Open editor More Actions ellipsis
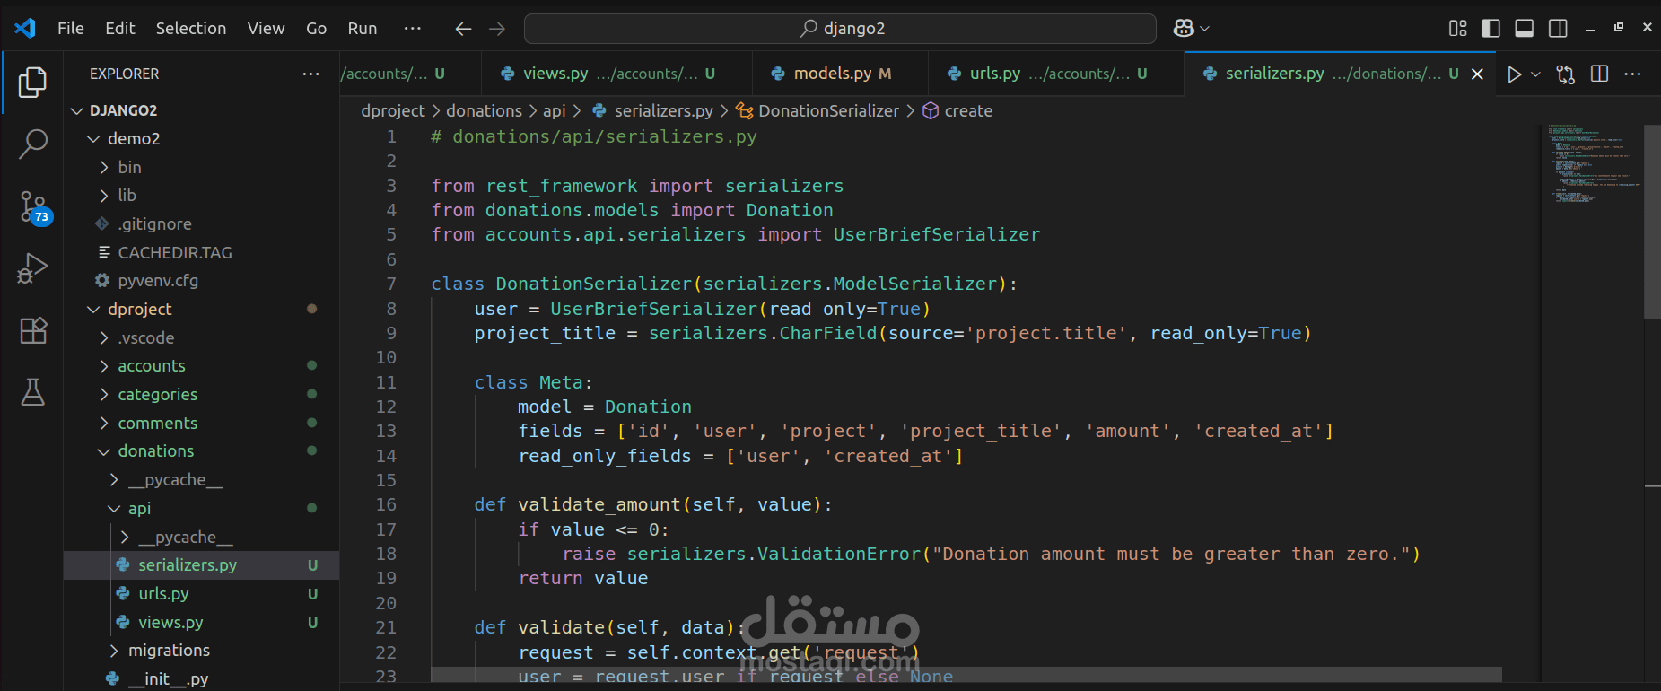Screen dimensions: 1661x691 click(1632, 74)
